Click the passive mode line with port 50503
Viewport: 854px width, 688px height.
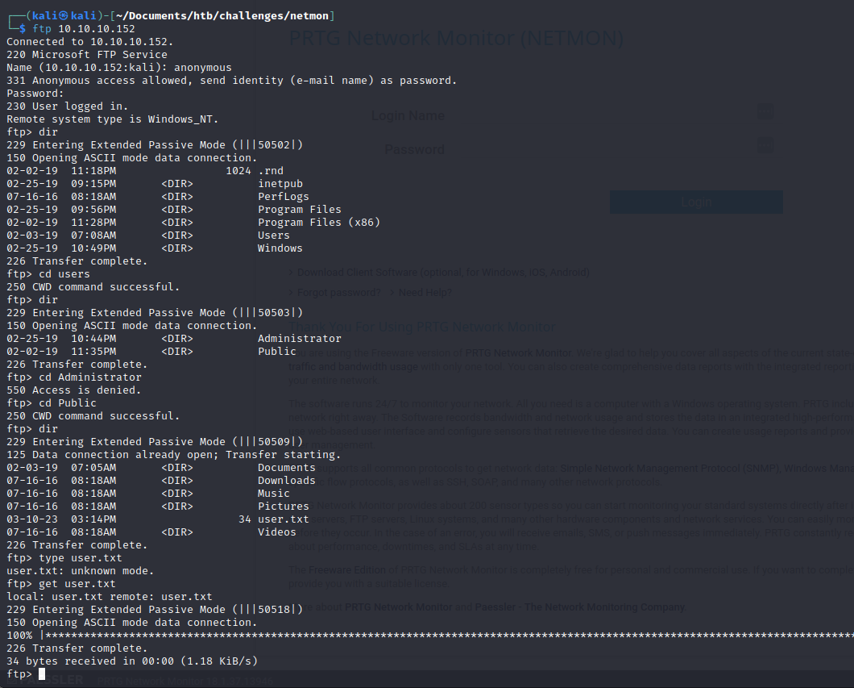coord(154,312)
